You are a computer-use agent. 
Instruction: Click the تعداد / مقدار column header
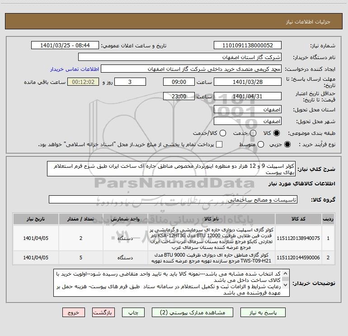click(81, 219)
